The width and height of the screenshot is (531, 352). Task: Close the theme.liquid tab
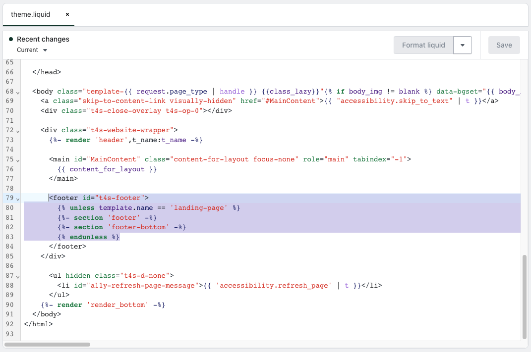[x=67, y=14]
